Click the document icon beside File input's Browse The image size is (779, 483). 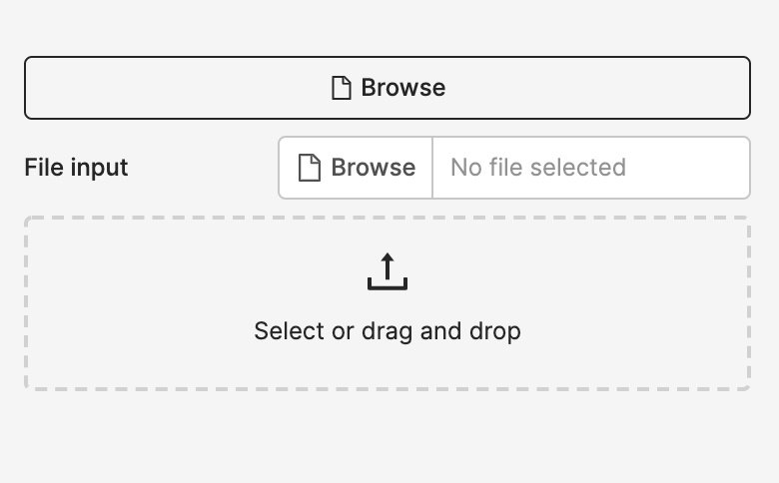pos(309,168)
